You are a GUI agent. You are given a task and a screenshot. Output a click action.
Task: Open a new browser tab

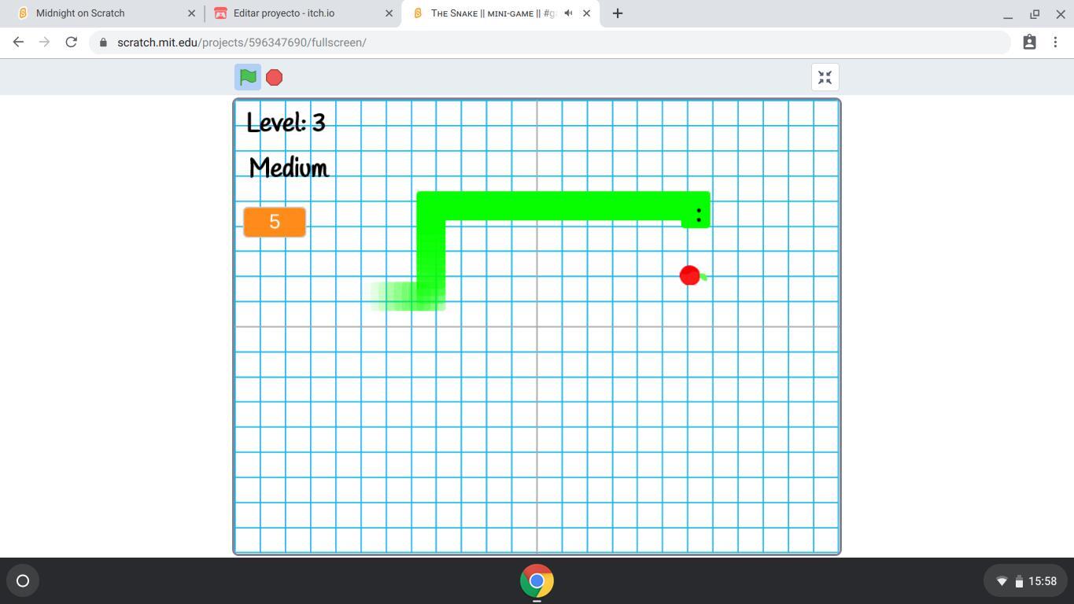pos(618,13)
